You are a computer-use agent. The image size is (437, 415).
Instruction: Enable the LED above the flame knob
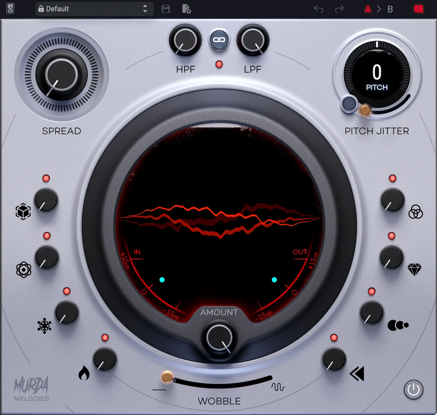[x=106, y=337]
